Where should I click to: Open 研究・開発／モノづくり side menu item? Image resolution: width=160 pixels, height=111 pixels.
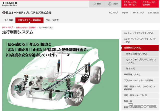pyautogui.click(x=140, y=95)
